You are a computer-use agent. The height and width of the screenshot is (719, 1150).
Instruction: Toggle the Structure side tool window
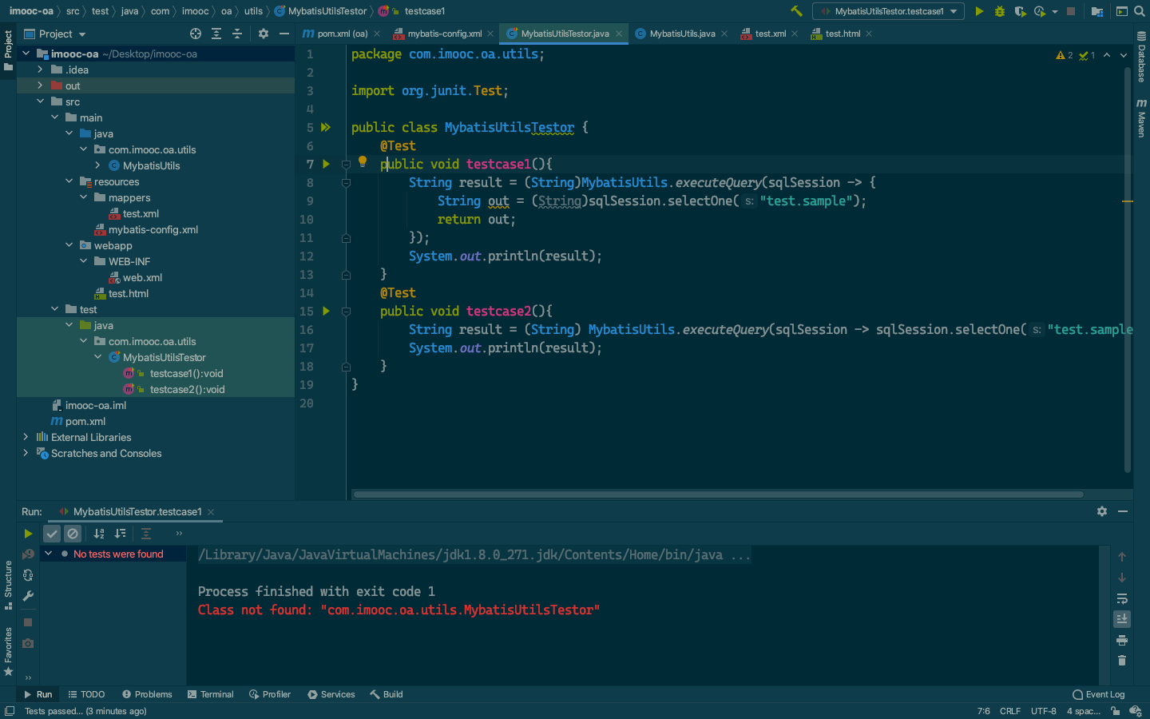pos(8,585)
